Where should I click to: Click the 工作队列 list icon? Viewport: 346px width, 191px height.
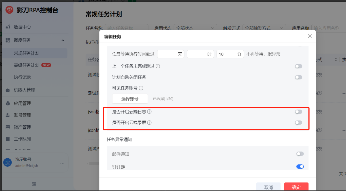pos(8,139)
